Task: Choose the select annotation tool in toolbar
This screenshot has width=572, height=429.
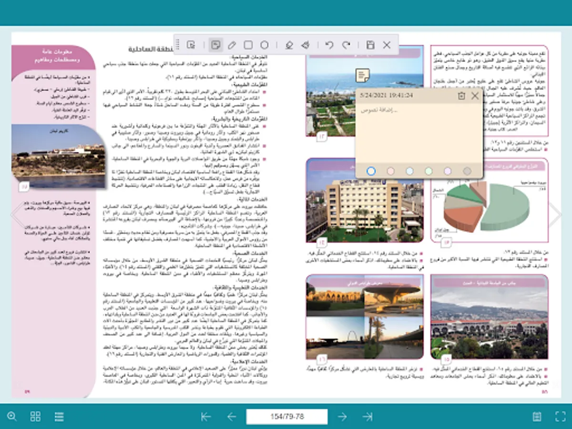Action: click(191, 45)
